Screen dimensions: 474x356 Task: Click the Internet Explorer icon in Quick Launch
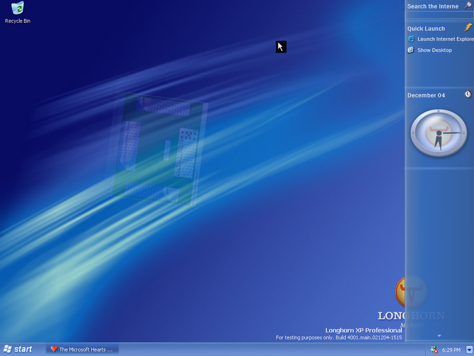coord(411,39)
